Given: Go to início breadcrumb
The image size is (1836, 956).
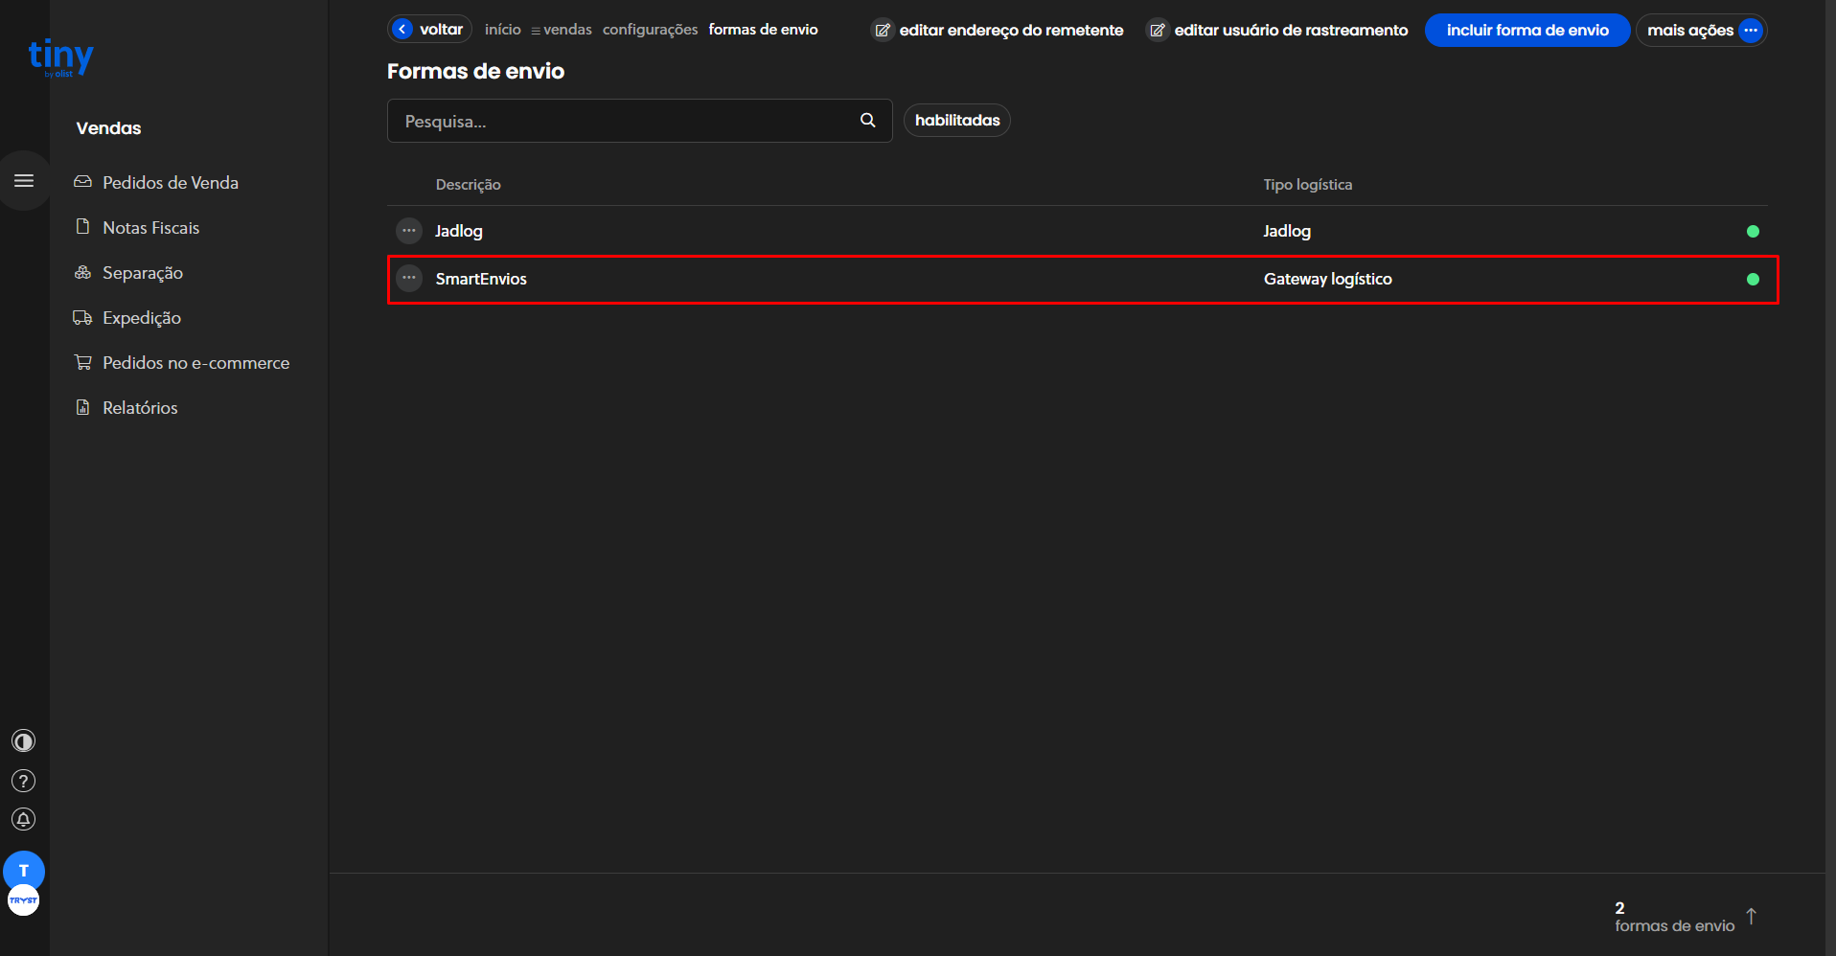Looking at the screenshot, I should click(503, 30).
